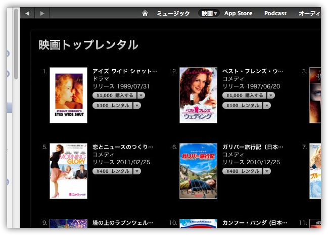Image resolution: width=328 pixels, height=235 pixels.
Task: Expand arrow beside Eyes Wide Shut rental button
Action: 137,106
